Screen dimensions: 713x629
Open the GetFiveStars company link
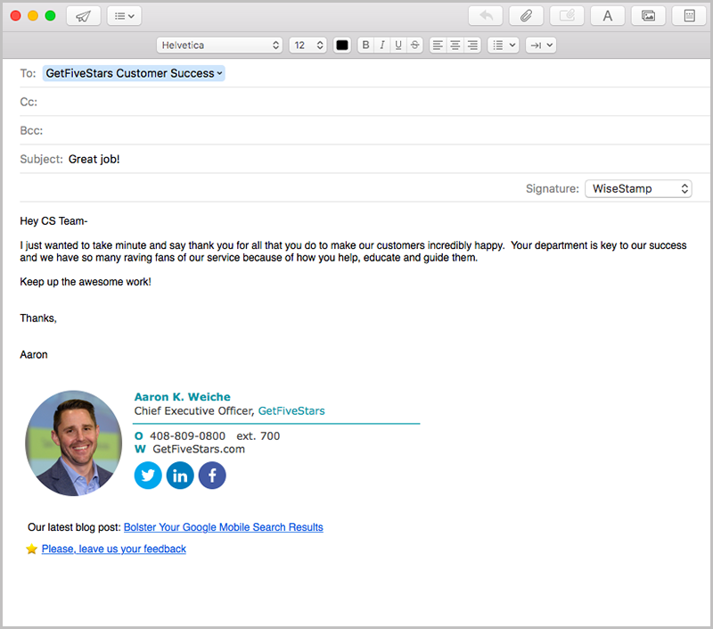(291, 411)
